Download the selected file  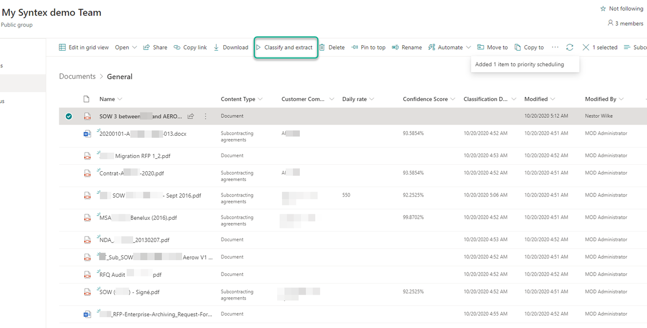coord(231,47)
